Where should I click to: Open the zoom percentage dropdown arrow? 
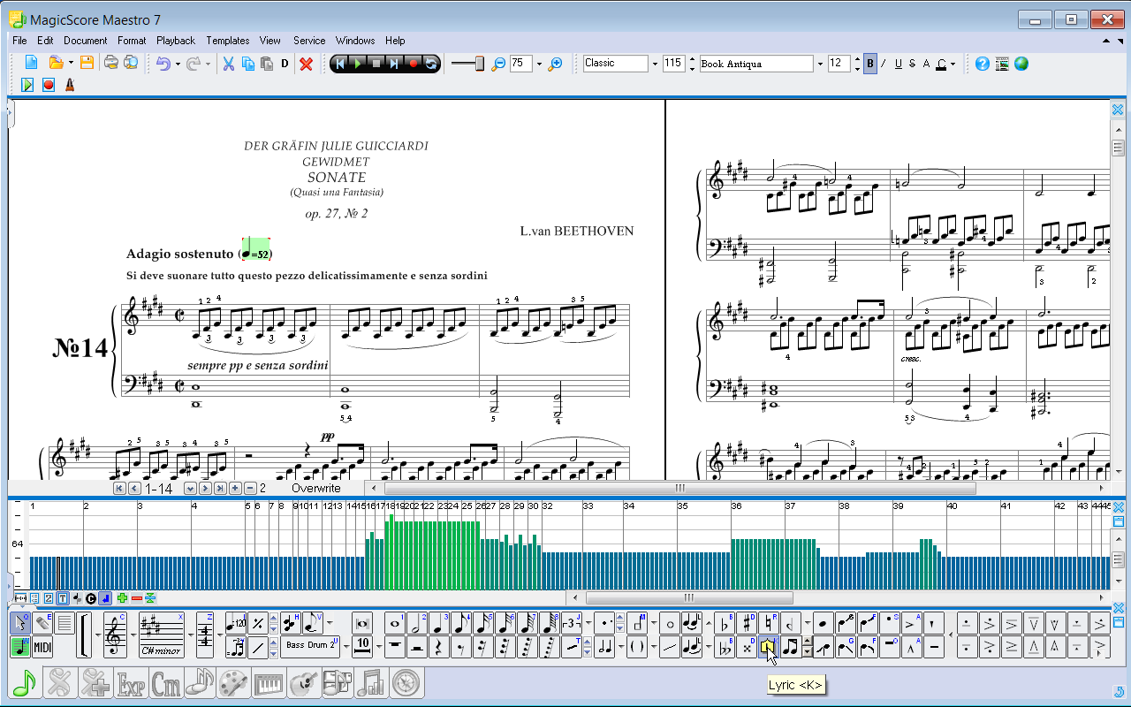point(538,64)
